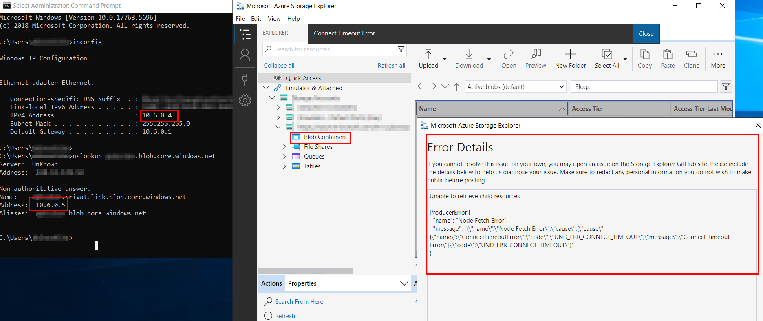Click the Select All toolbar icon

(607, 59)
